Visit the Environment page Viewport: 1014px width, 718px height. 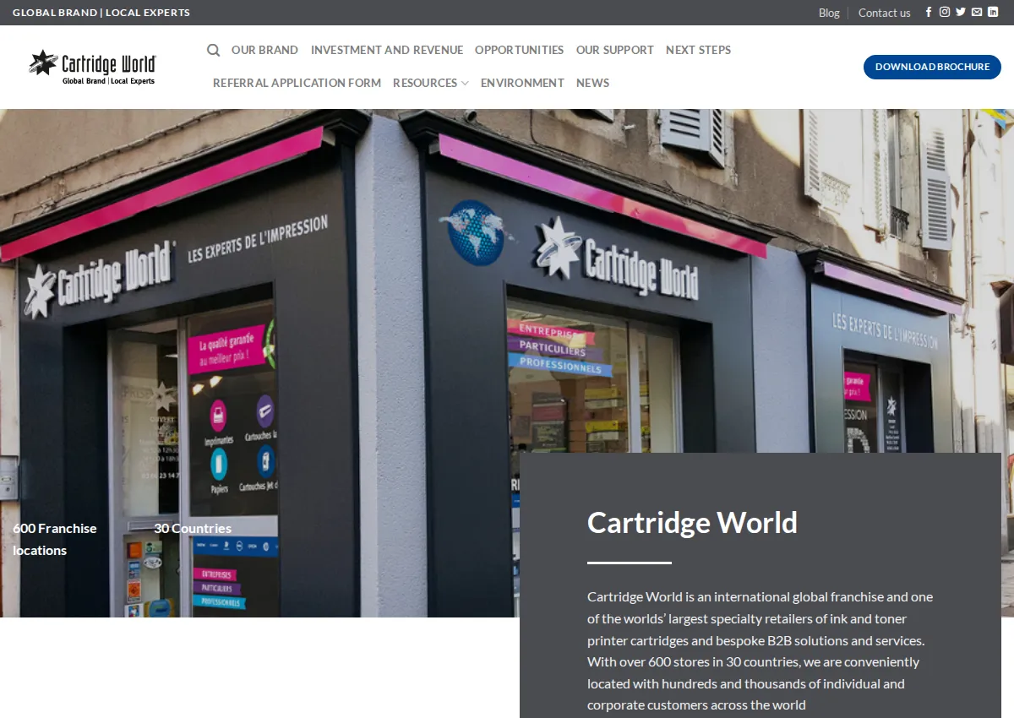(522, 83)
